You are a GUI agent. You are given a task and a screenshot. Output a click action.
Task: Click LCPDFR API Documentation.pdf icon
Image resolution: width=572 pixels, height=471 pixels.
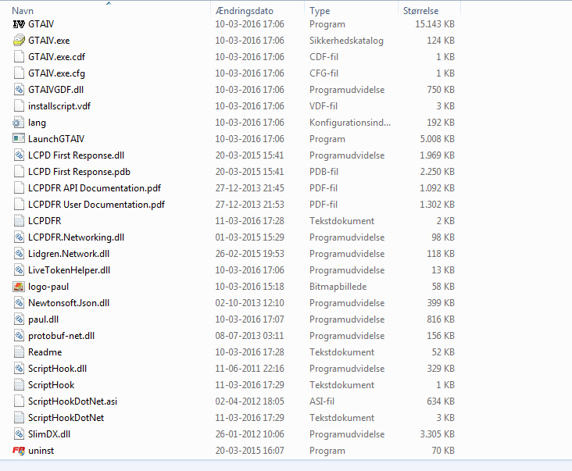pos(19,188)
